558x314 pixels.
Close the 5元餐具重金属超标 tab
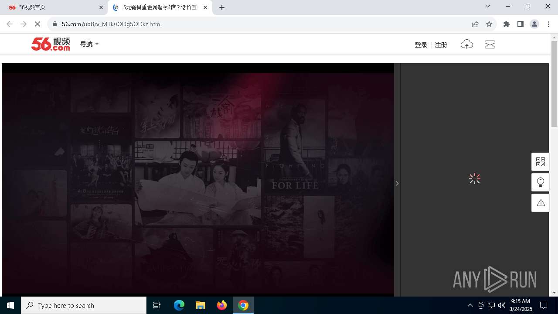(205, 7)
